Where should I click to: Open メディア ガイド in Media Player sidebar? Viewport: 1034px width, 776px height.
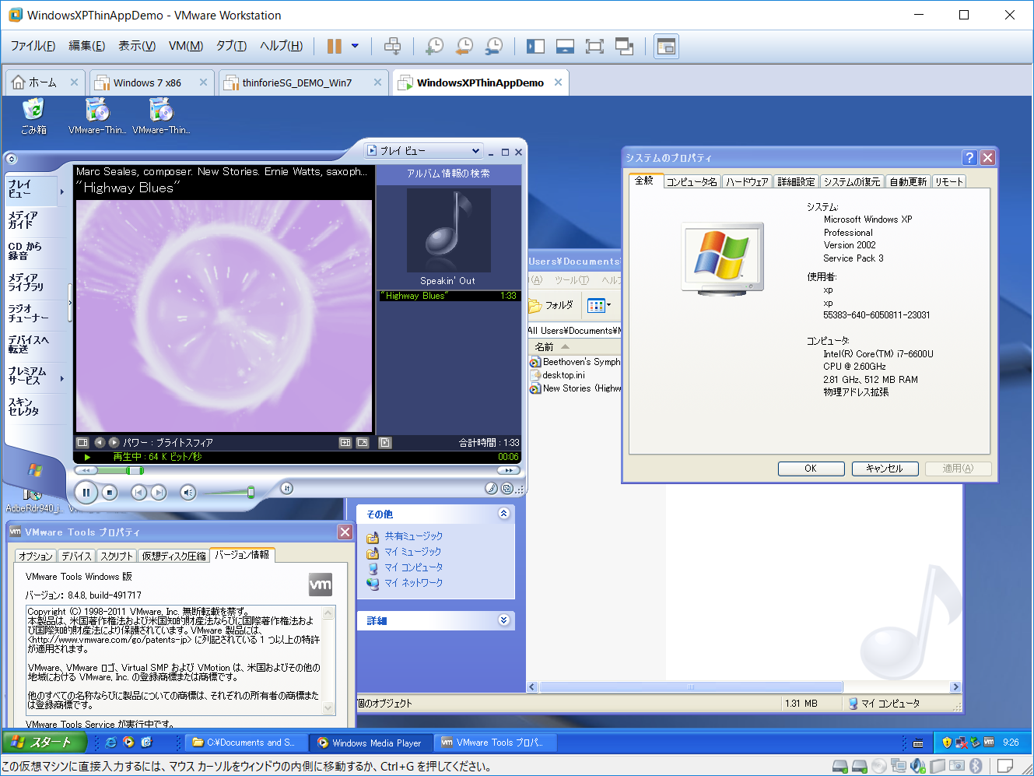pos(23,219)
